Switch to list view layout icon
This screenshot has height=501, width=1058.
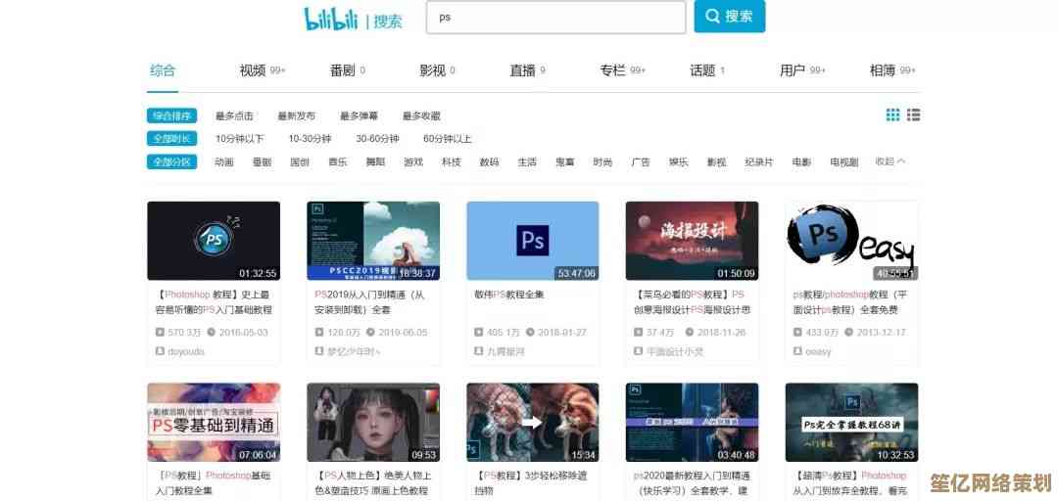coord(913,115)
